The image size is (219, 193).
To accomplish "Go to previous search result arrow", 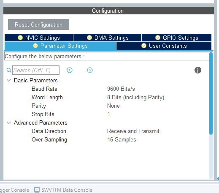I will (x=70, y=70).
